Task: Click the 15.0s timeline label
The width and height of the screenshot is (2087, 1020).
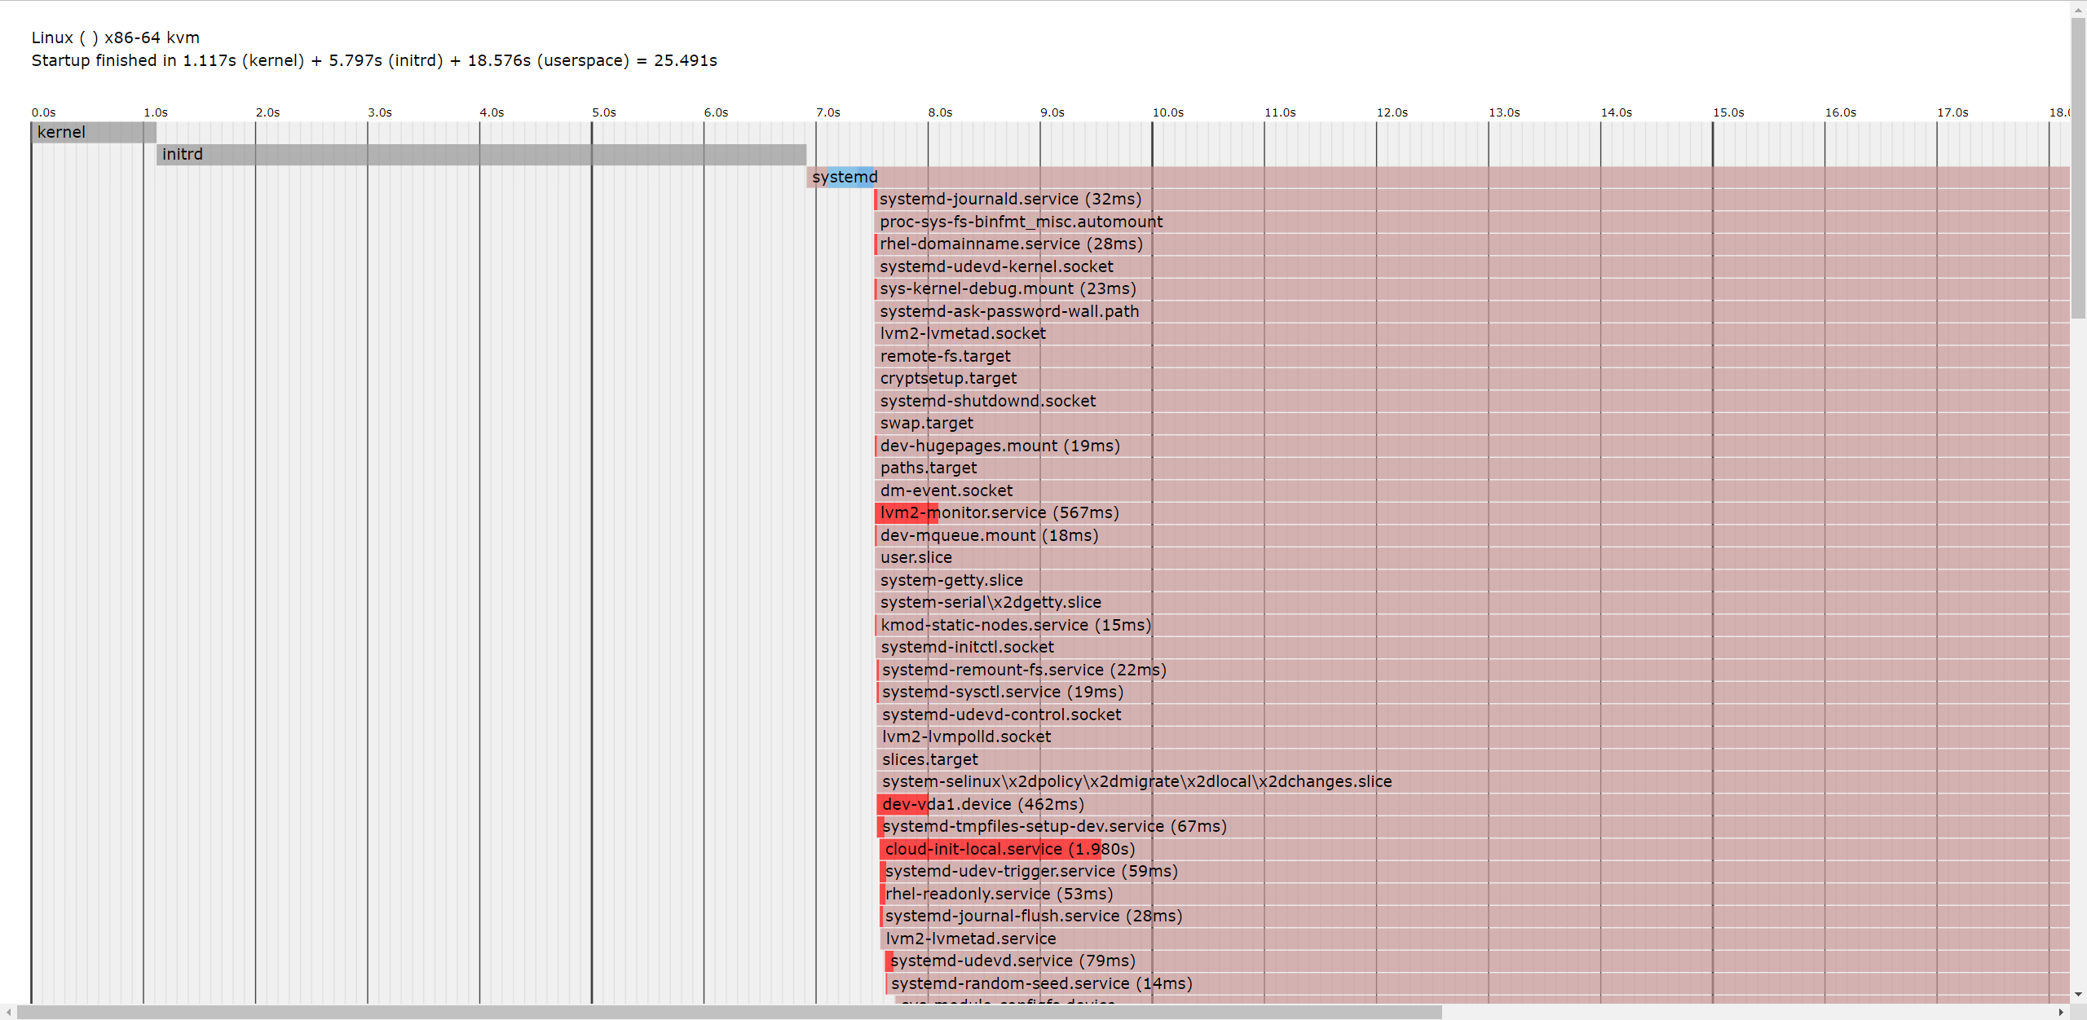Action: coord(1727,112)
